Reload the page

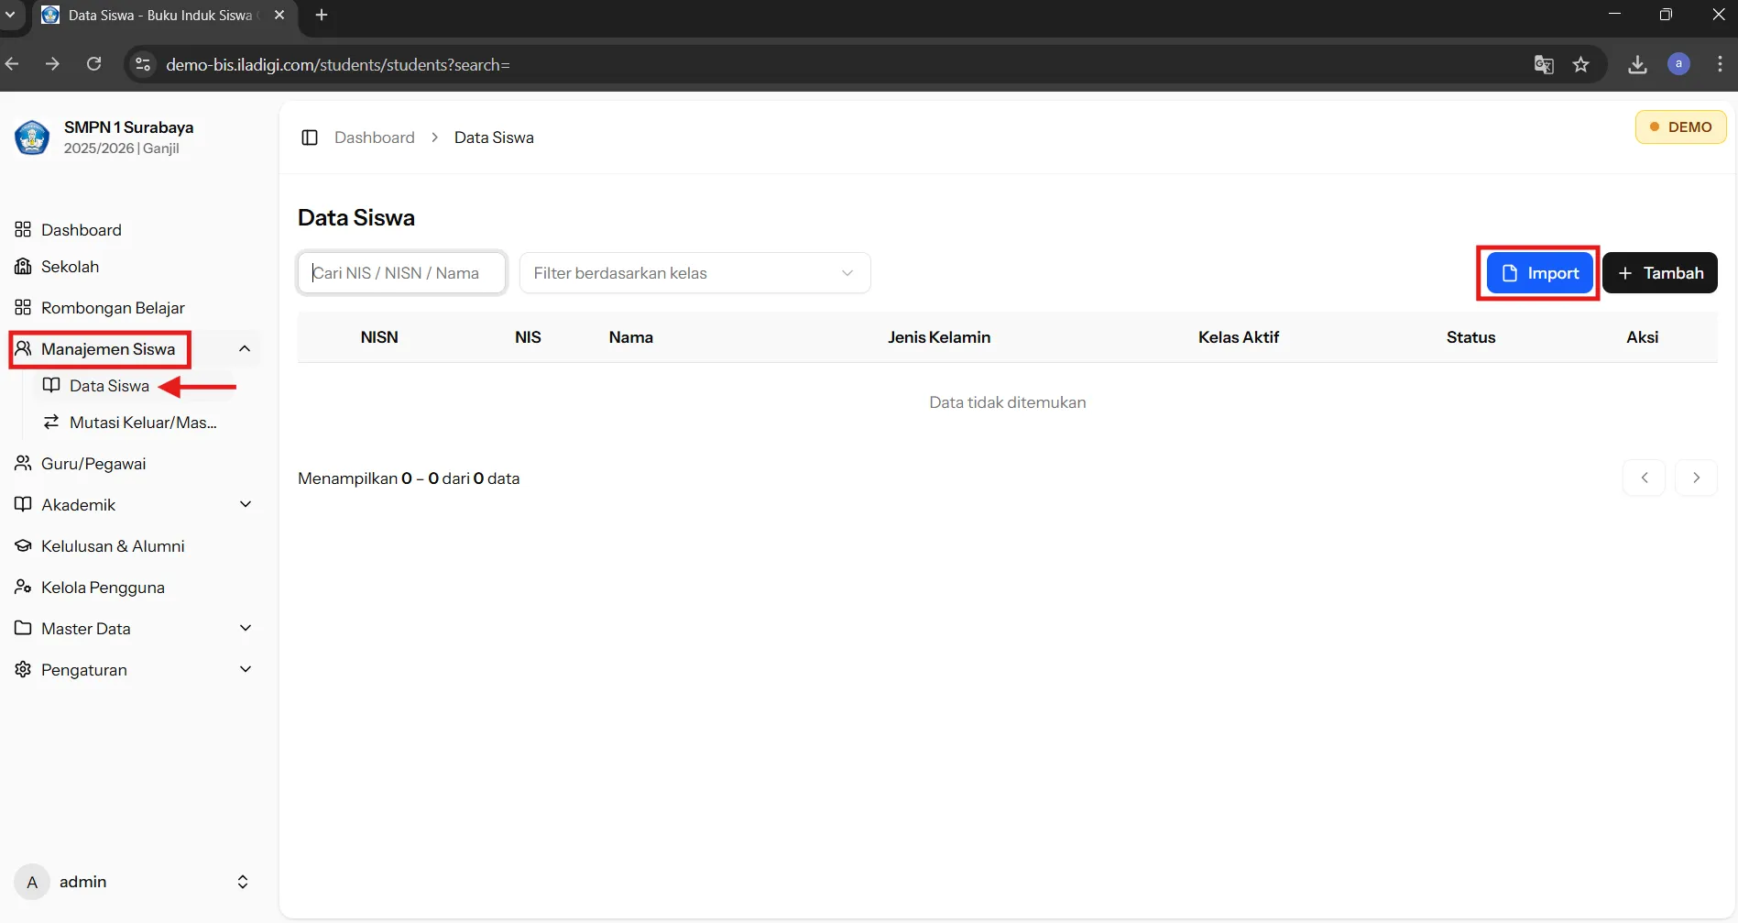click(93, 64)
